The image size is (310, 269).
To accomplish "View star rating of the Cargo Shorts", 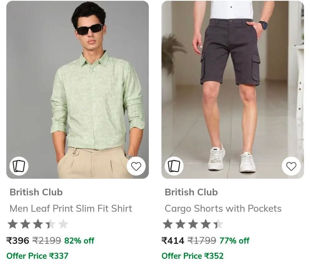I will click(193, 224).
